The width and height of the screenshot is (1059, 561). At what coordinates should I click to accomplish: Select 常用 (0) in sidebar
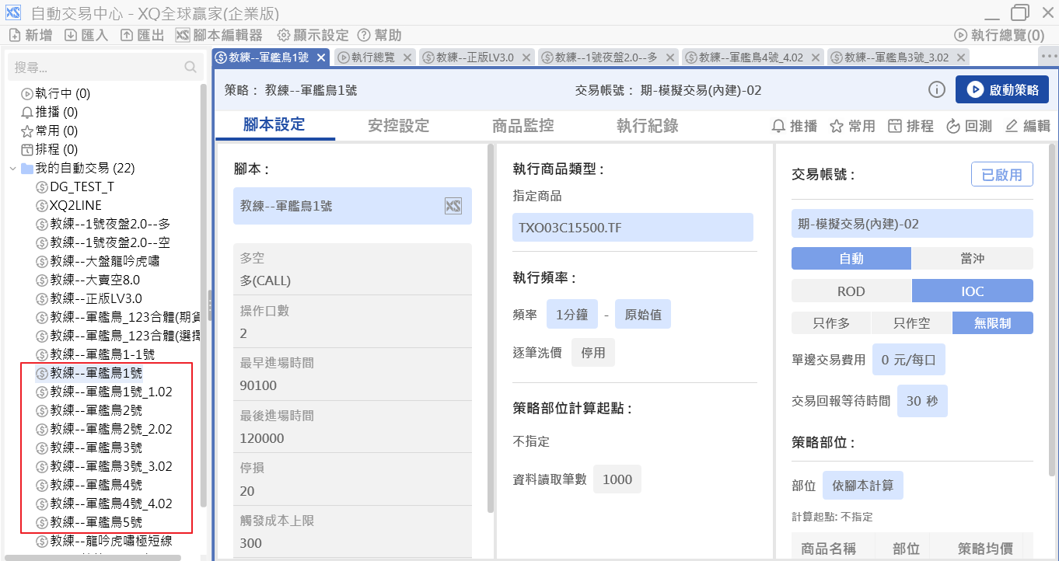[x=50, y=131]
